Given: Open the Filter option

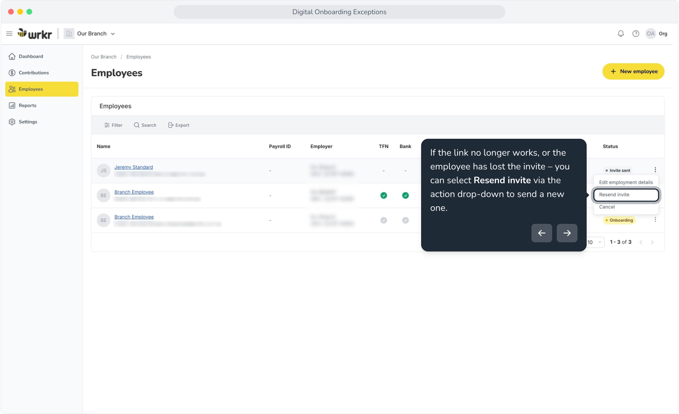Looking at the screenshot, I should pos(113,125).
